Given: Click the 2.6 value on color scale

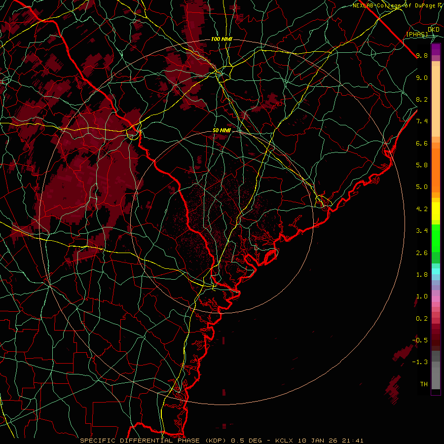Looking at the screenshot, I should (422, 253).
